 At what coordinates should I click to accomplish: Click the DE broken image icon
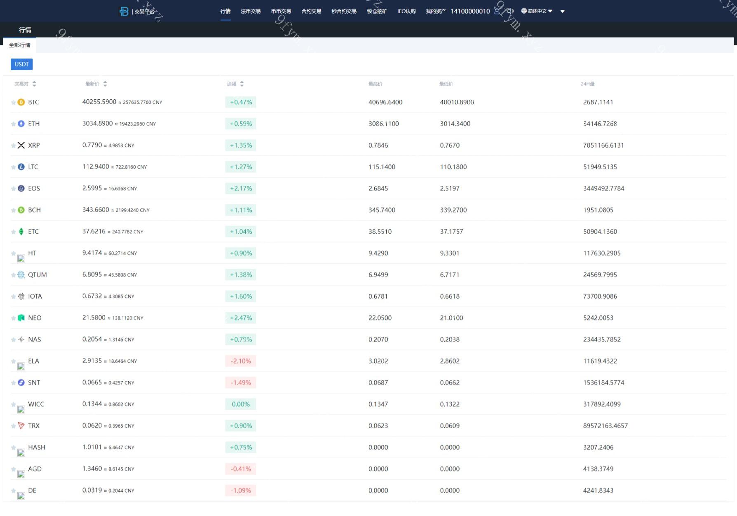[x=21, y=496]
